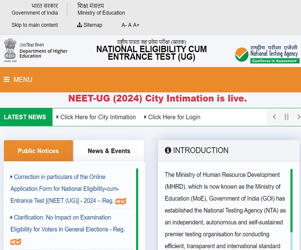Screen dimensions: 301x250
Task: Click the Government of India emblem
Action: click(10, 50)
